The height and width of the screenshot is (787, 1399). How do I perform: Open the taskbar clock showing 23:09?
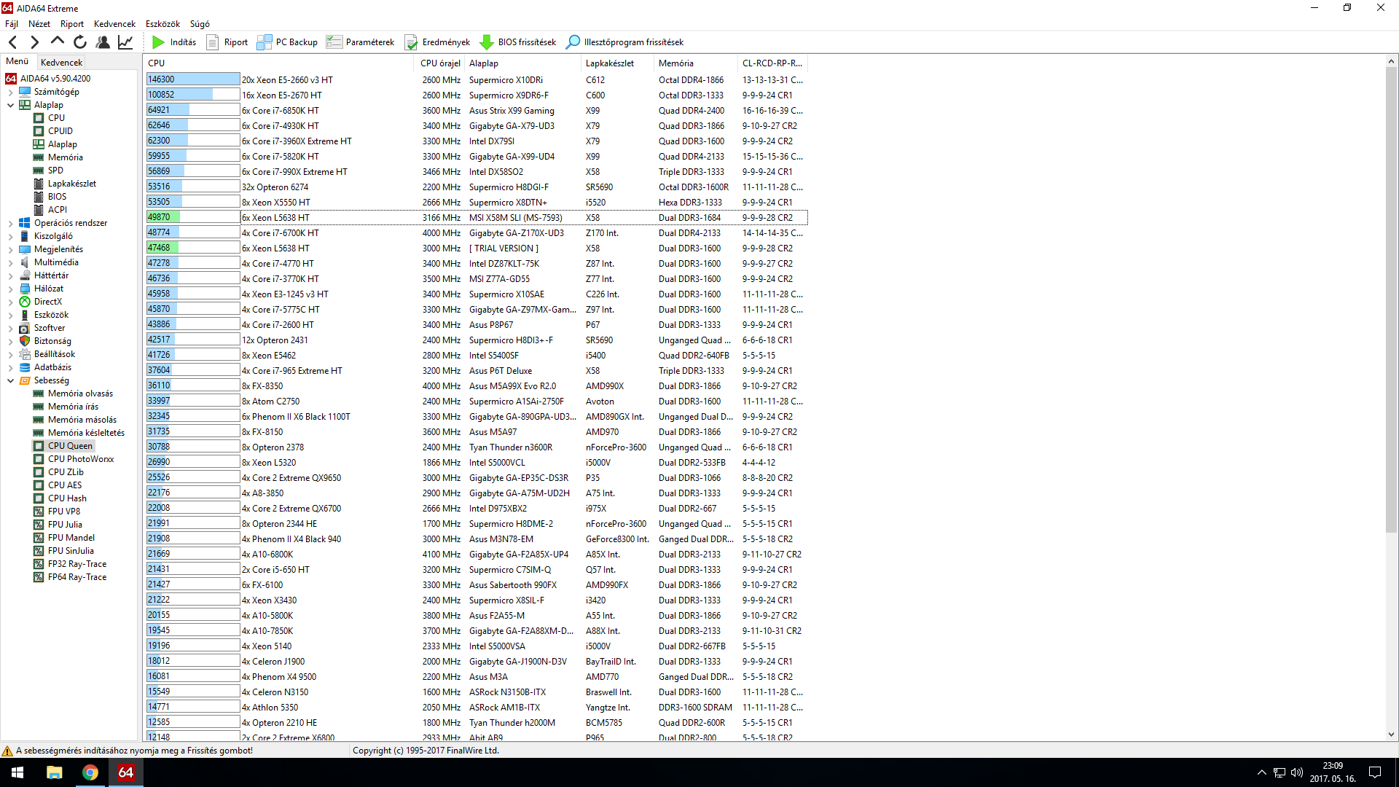[1333, 772]
